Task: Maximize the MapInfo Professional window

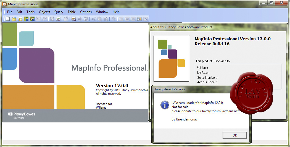Action: [x=271, y=3]
